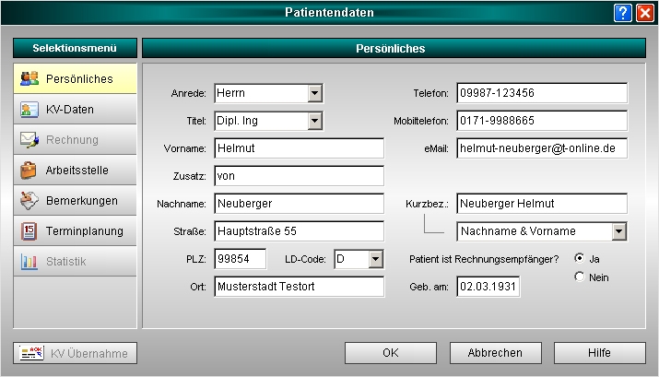659x377 pixels.
Task: Click the KV-Daten sidebar icon
Action: point(29,110)
